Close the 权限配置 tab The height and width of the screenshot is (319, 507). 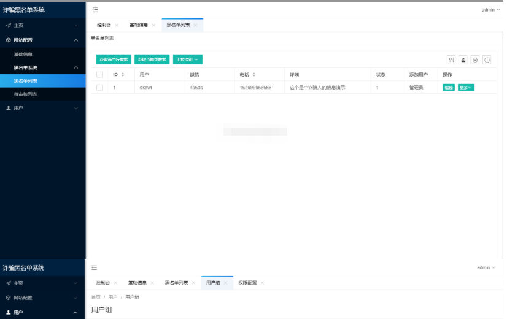(x=262, y=283)
